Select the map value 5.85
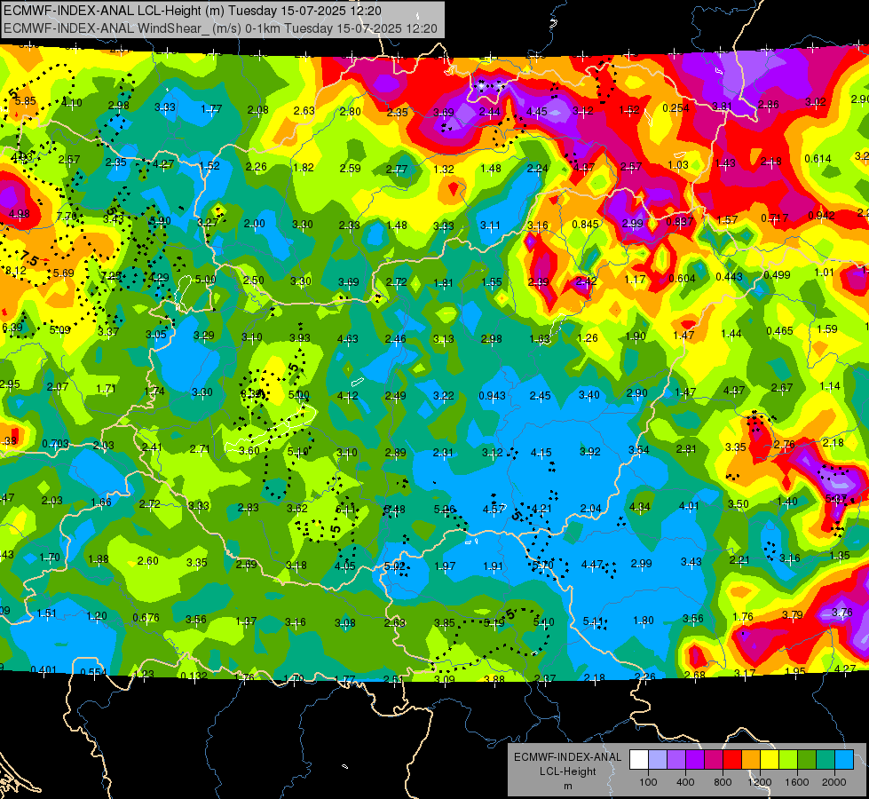The width and height of the screenshot is (869, 799). pyautogui.click(x=26, y=101)
